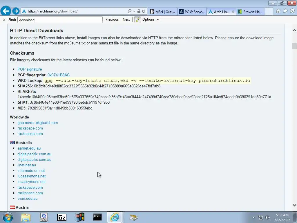Click the address bar URL field

tap(76, 11)
